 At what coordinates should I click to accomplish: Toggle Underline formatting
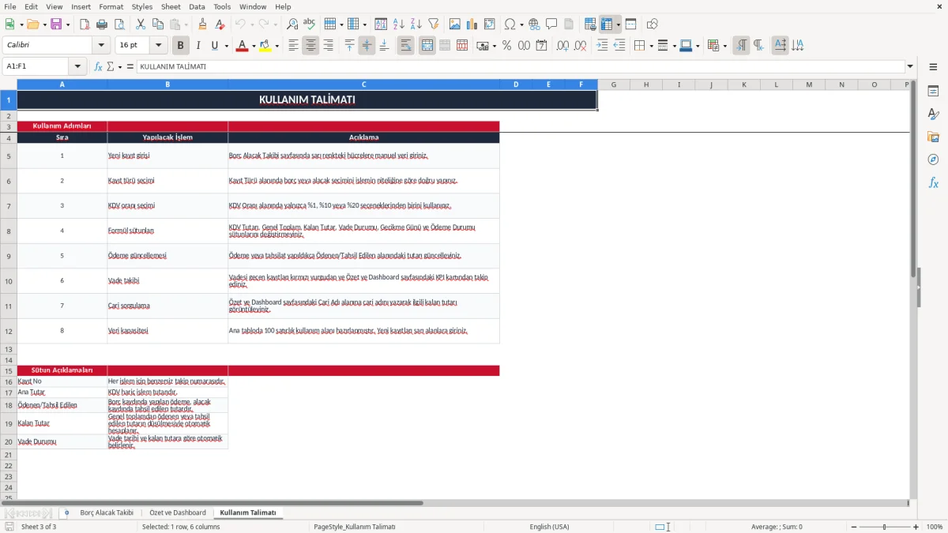point(214,46)
